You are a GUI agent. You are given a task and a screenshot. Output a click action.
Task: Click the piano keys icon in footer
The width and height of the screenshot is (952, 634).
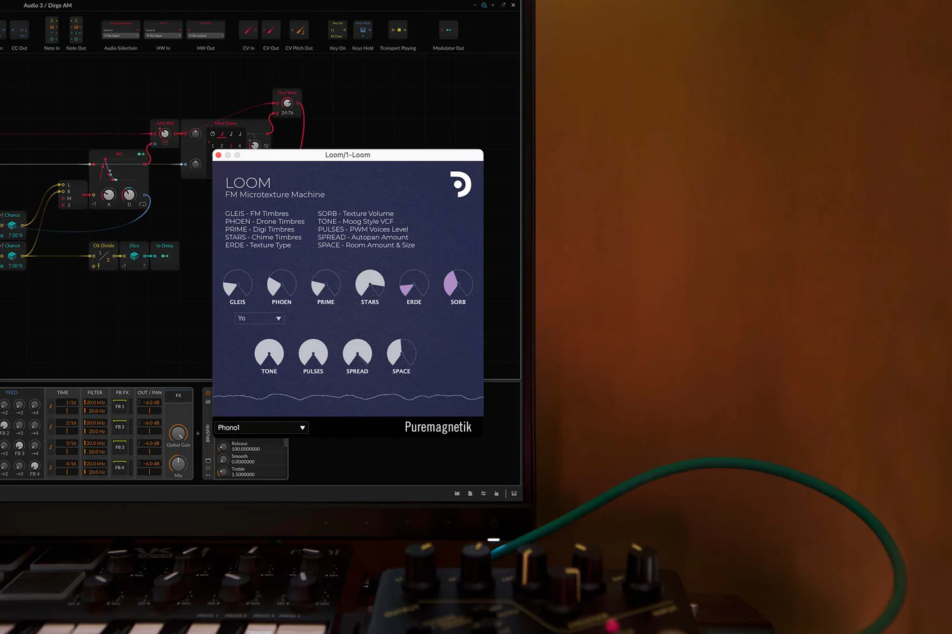pyautogui.click(x=514, y=493)
